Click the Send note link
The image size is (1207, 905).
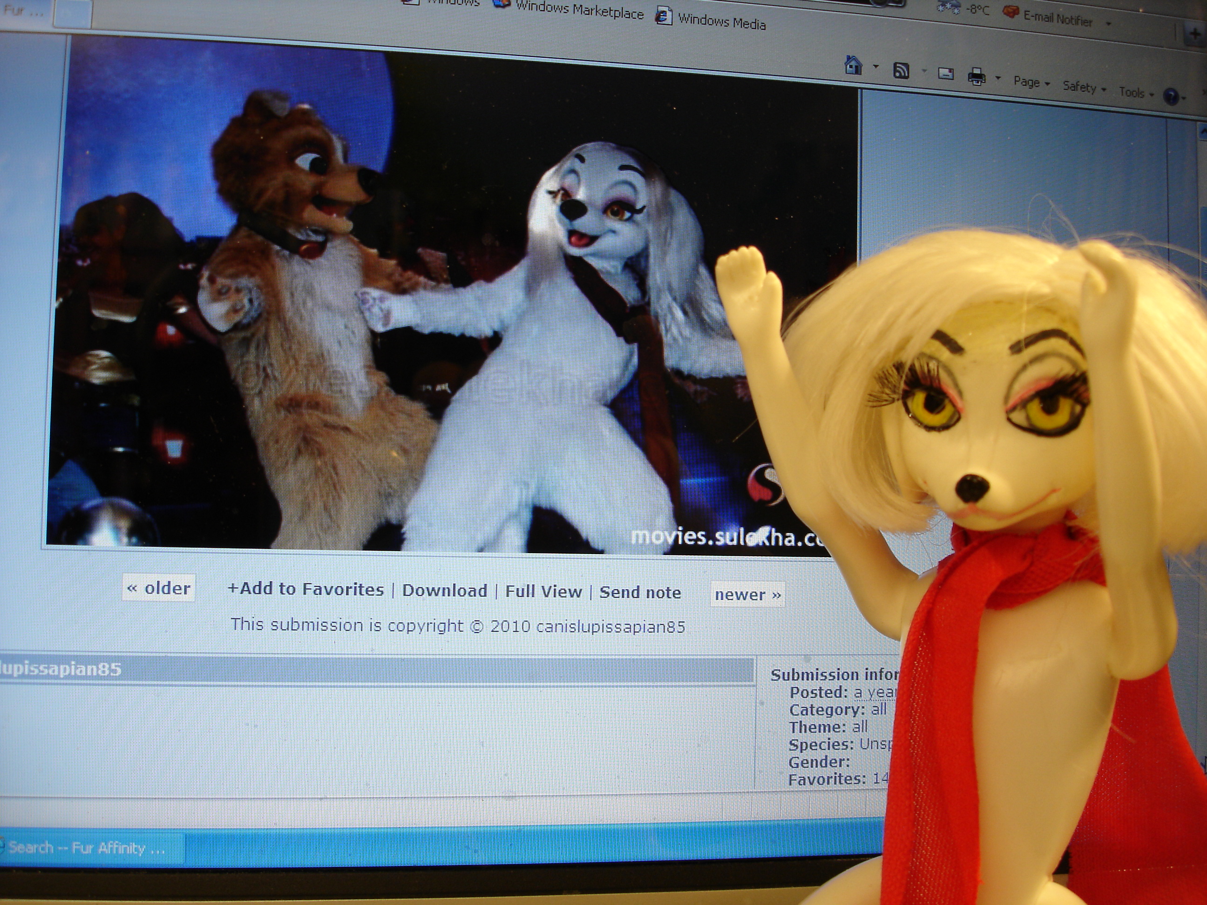(x=640, y=593)
